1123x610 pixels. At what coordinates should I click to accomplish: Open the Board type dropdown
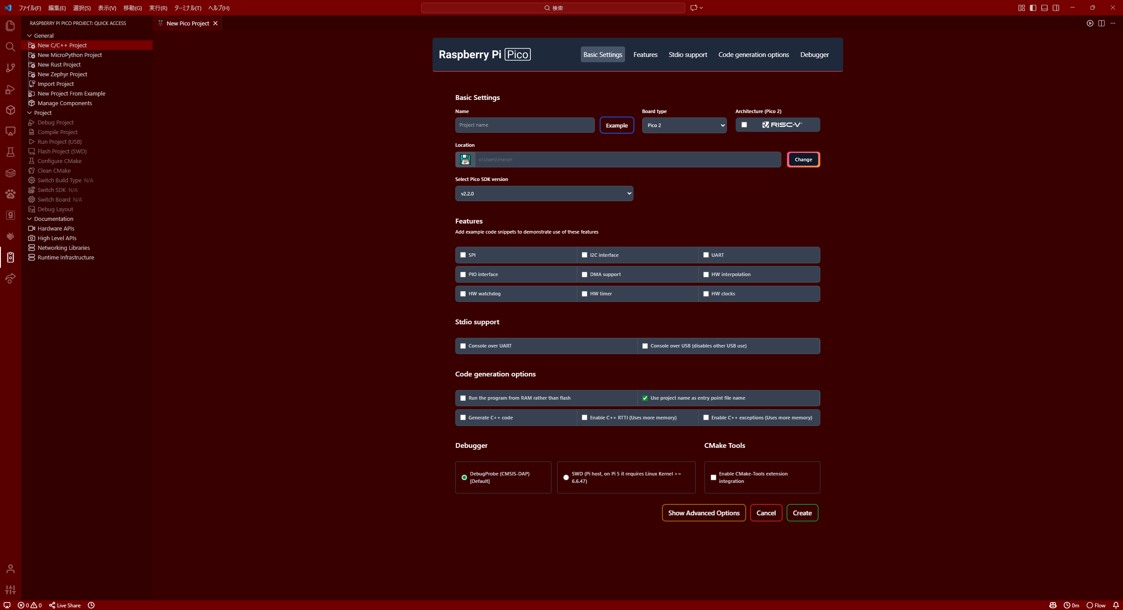(x=684, y=125)
